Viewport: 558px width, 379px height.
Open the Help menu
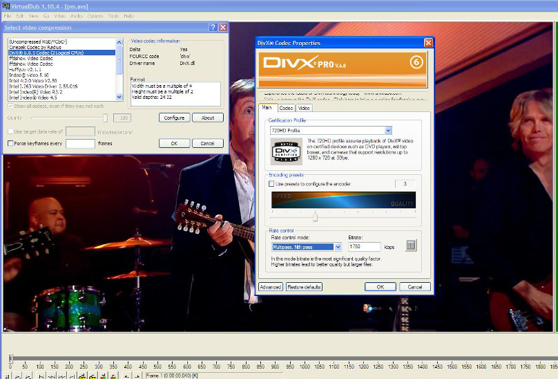(128, 16)
